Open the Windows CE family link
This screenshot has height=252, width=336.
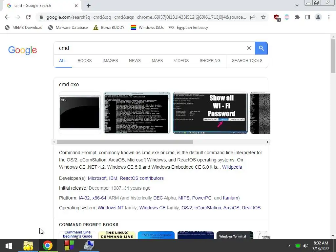click(152, 208)
